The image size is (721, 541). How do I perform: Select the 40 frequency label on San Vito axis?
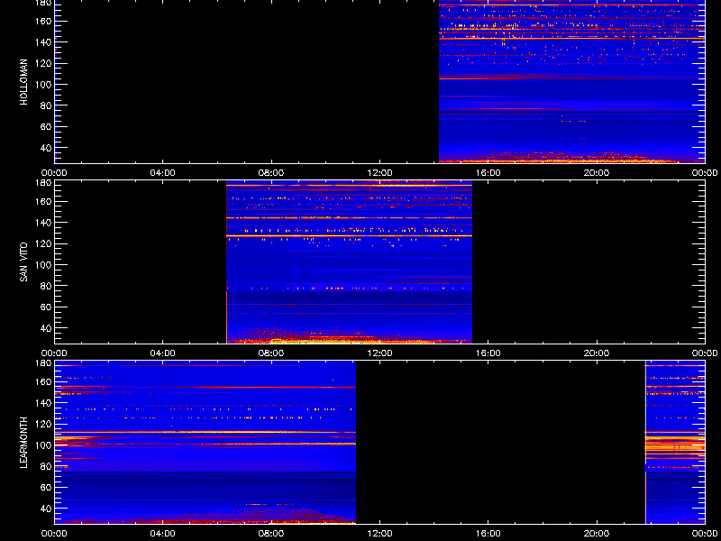click(x=48, y=328)
